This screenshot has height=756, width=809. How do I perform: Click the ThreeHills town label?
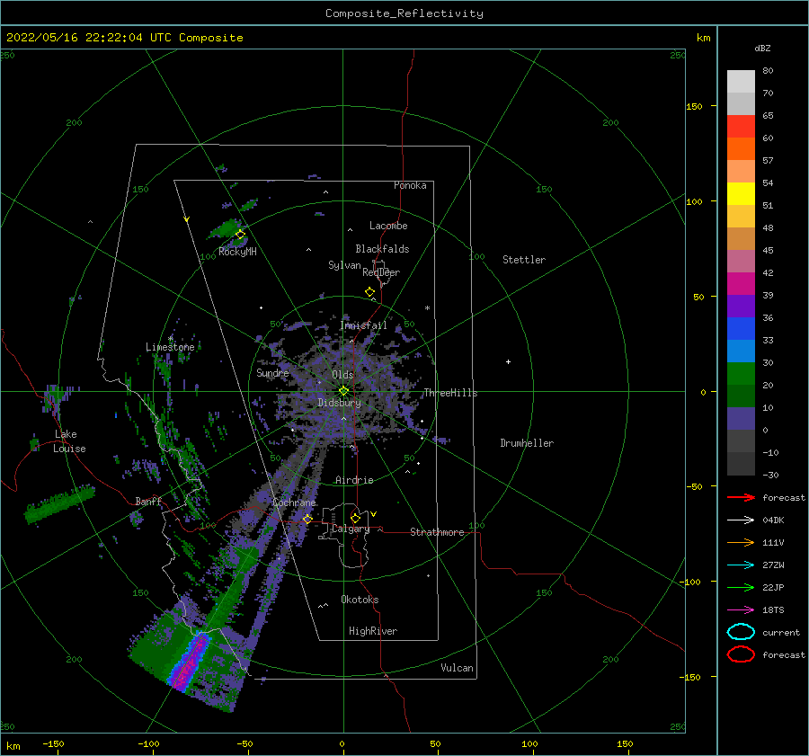point(450,393)
